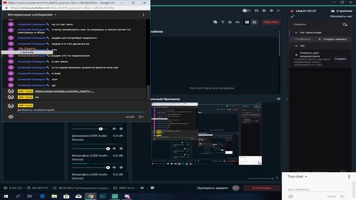Open settings gear of the topmost mixer source
356x200 pixels.
[x=121, y=129]
